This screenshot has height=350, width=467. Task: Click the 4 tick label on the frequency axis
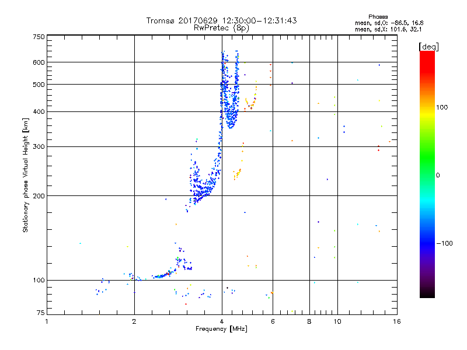222,321
